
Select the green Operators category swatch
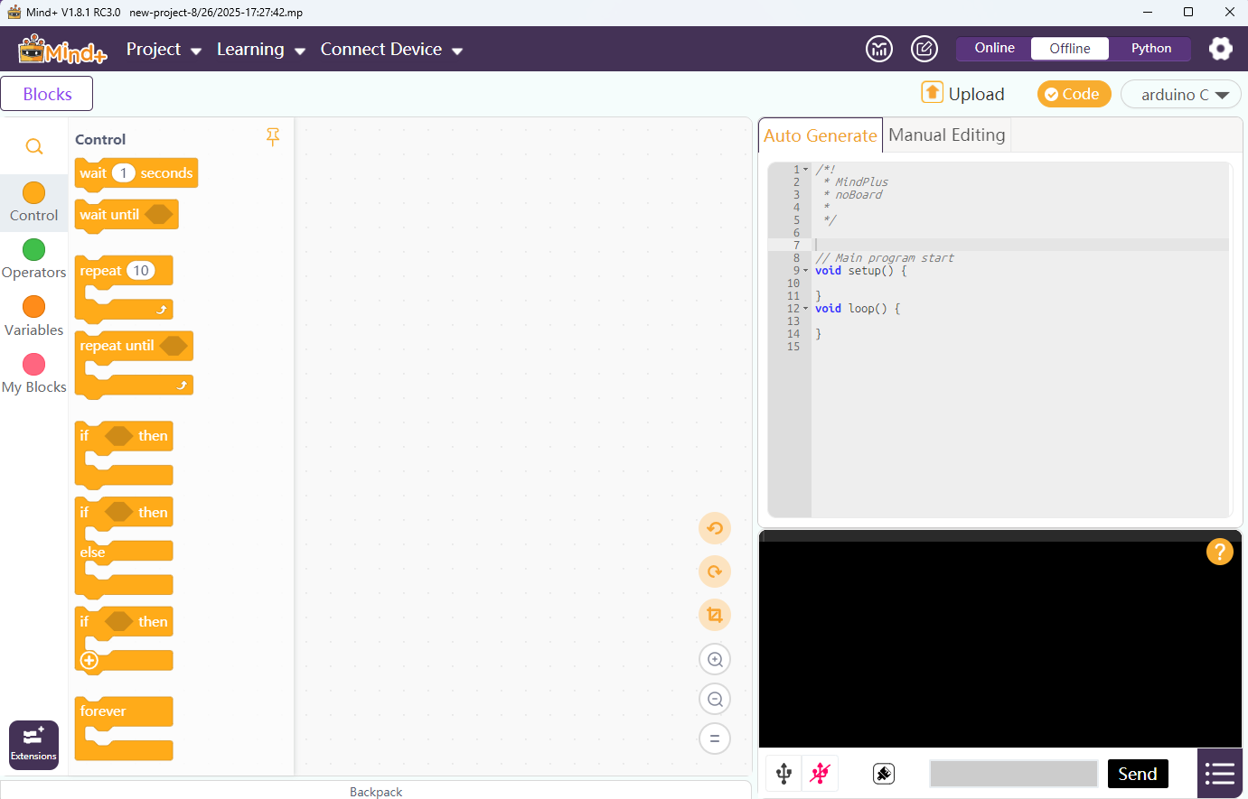coord(34,250)
